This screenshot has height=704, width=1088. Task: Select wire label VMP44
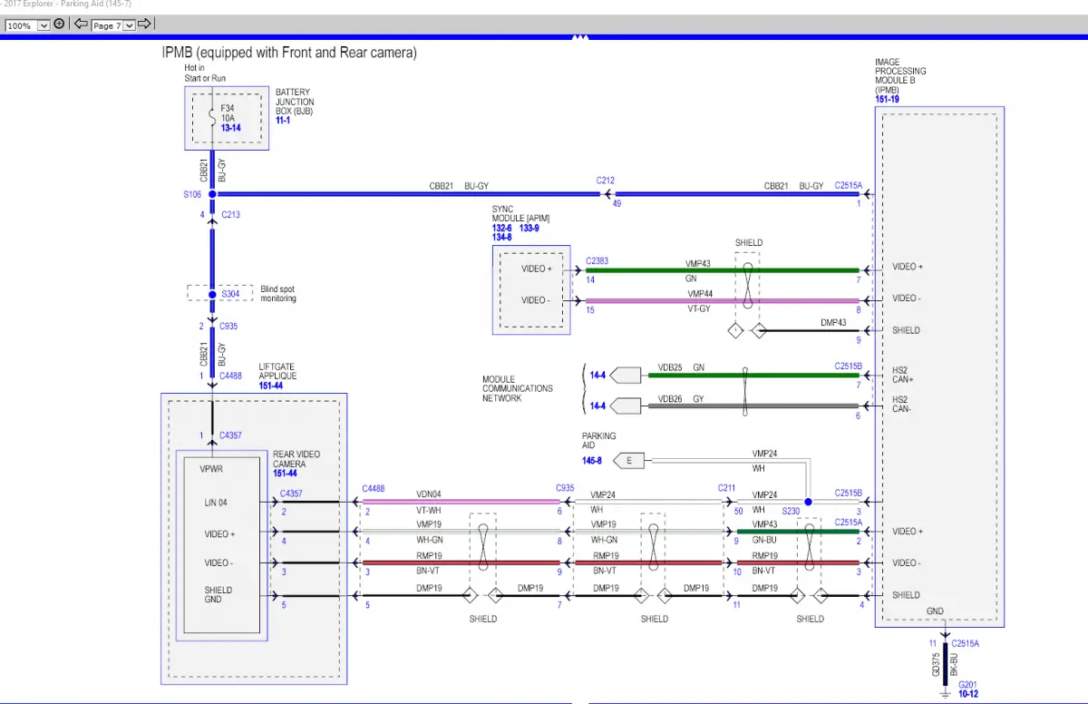(700, 294)
